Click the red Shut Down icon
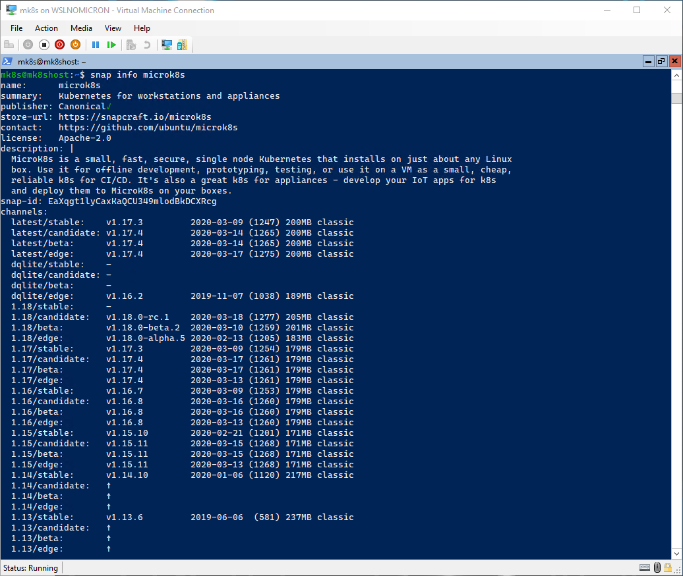Image resolution: width=683 pixels, height=576 pixels. click(x=60, y=45)
